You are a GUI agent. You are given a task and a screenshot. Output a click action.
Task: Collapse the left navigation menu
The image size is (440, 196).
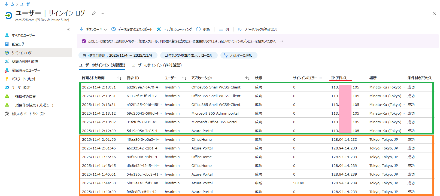[68, 29]
